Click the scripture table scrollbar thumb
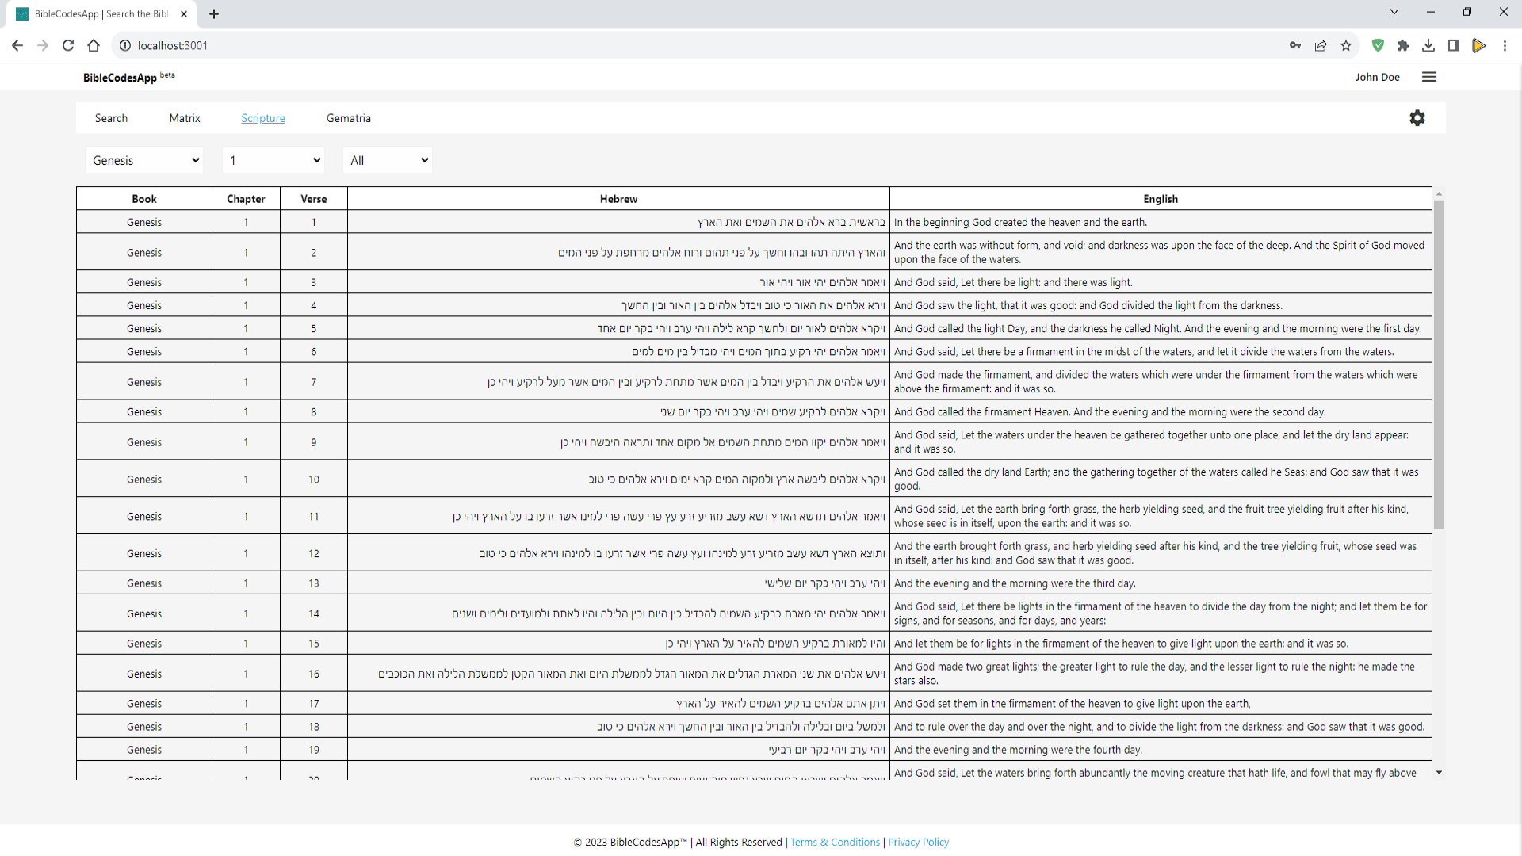 [x=1439, y=365]
